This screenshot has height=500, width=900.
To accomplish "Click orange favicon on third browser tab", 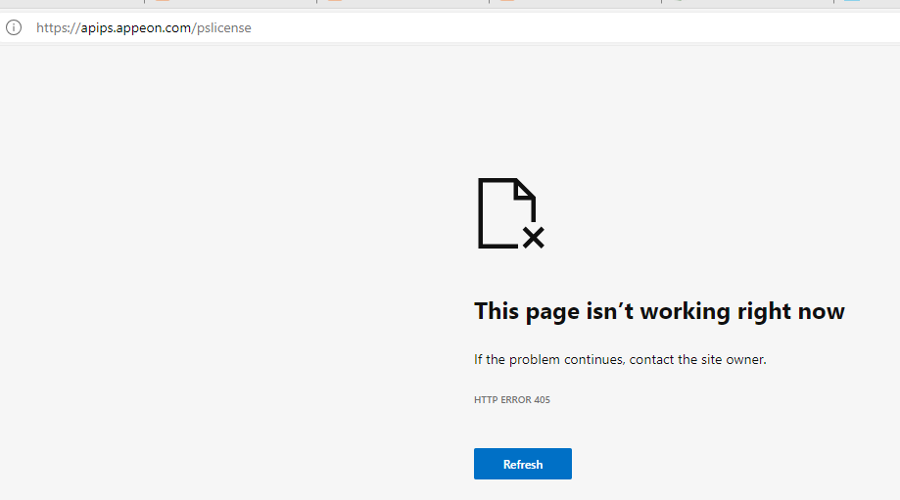I will click(335, 2).
